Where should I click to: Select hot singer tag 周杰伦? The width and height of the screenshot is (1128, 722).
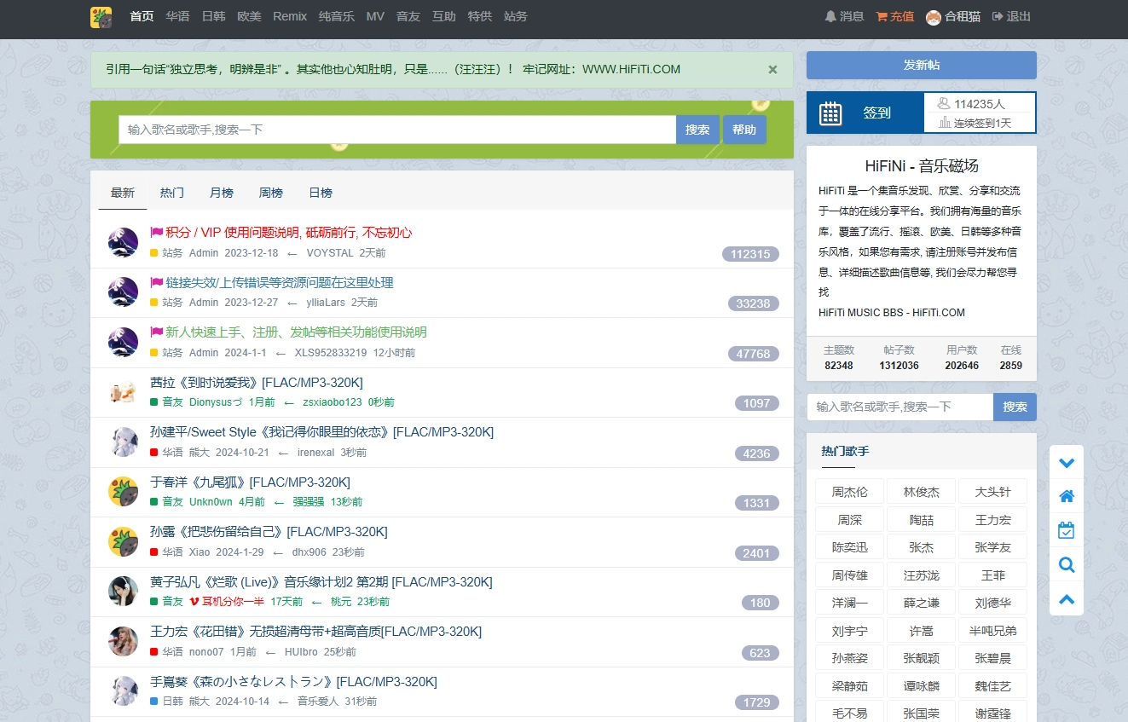[x=849, y=492]
